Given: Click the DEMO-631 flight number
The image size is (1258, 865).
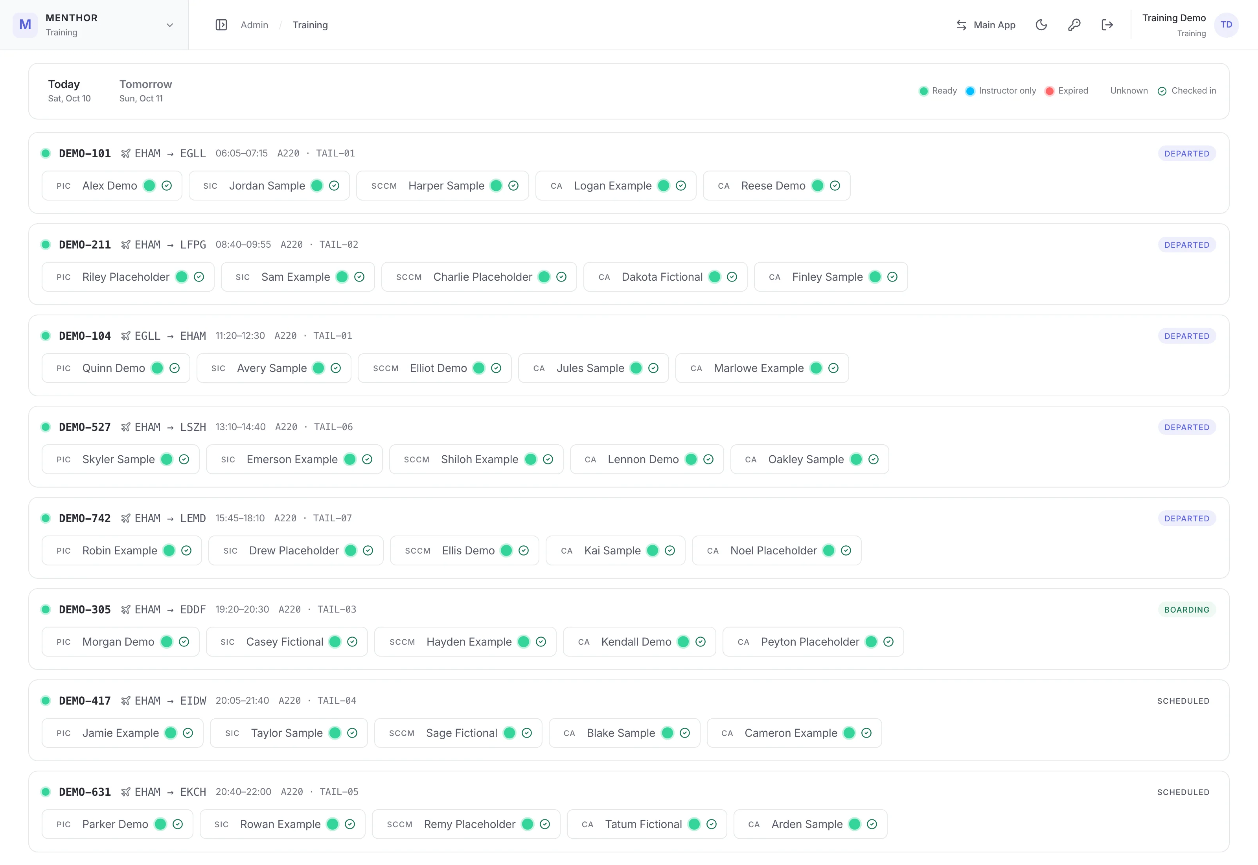Looking at the screenshot, I should pyautogui.click(x=85, y=792).
